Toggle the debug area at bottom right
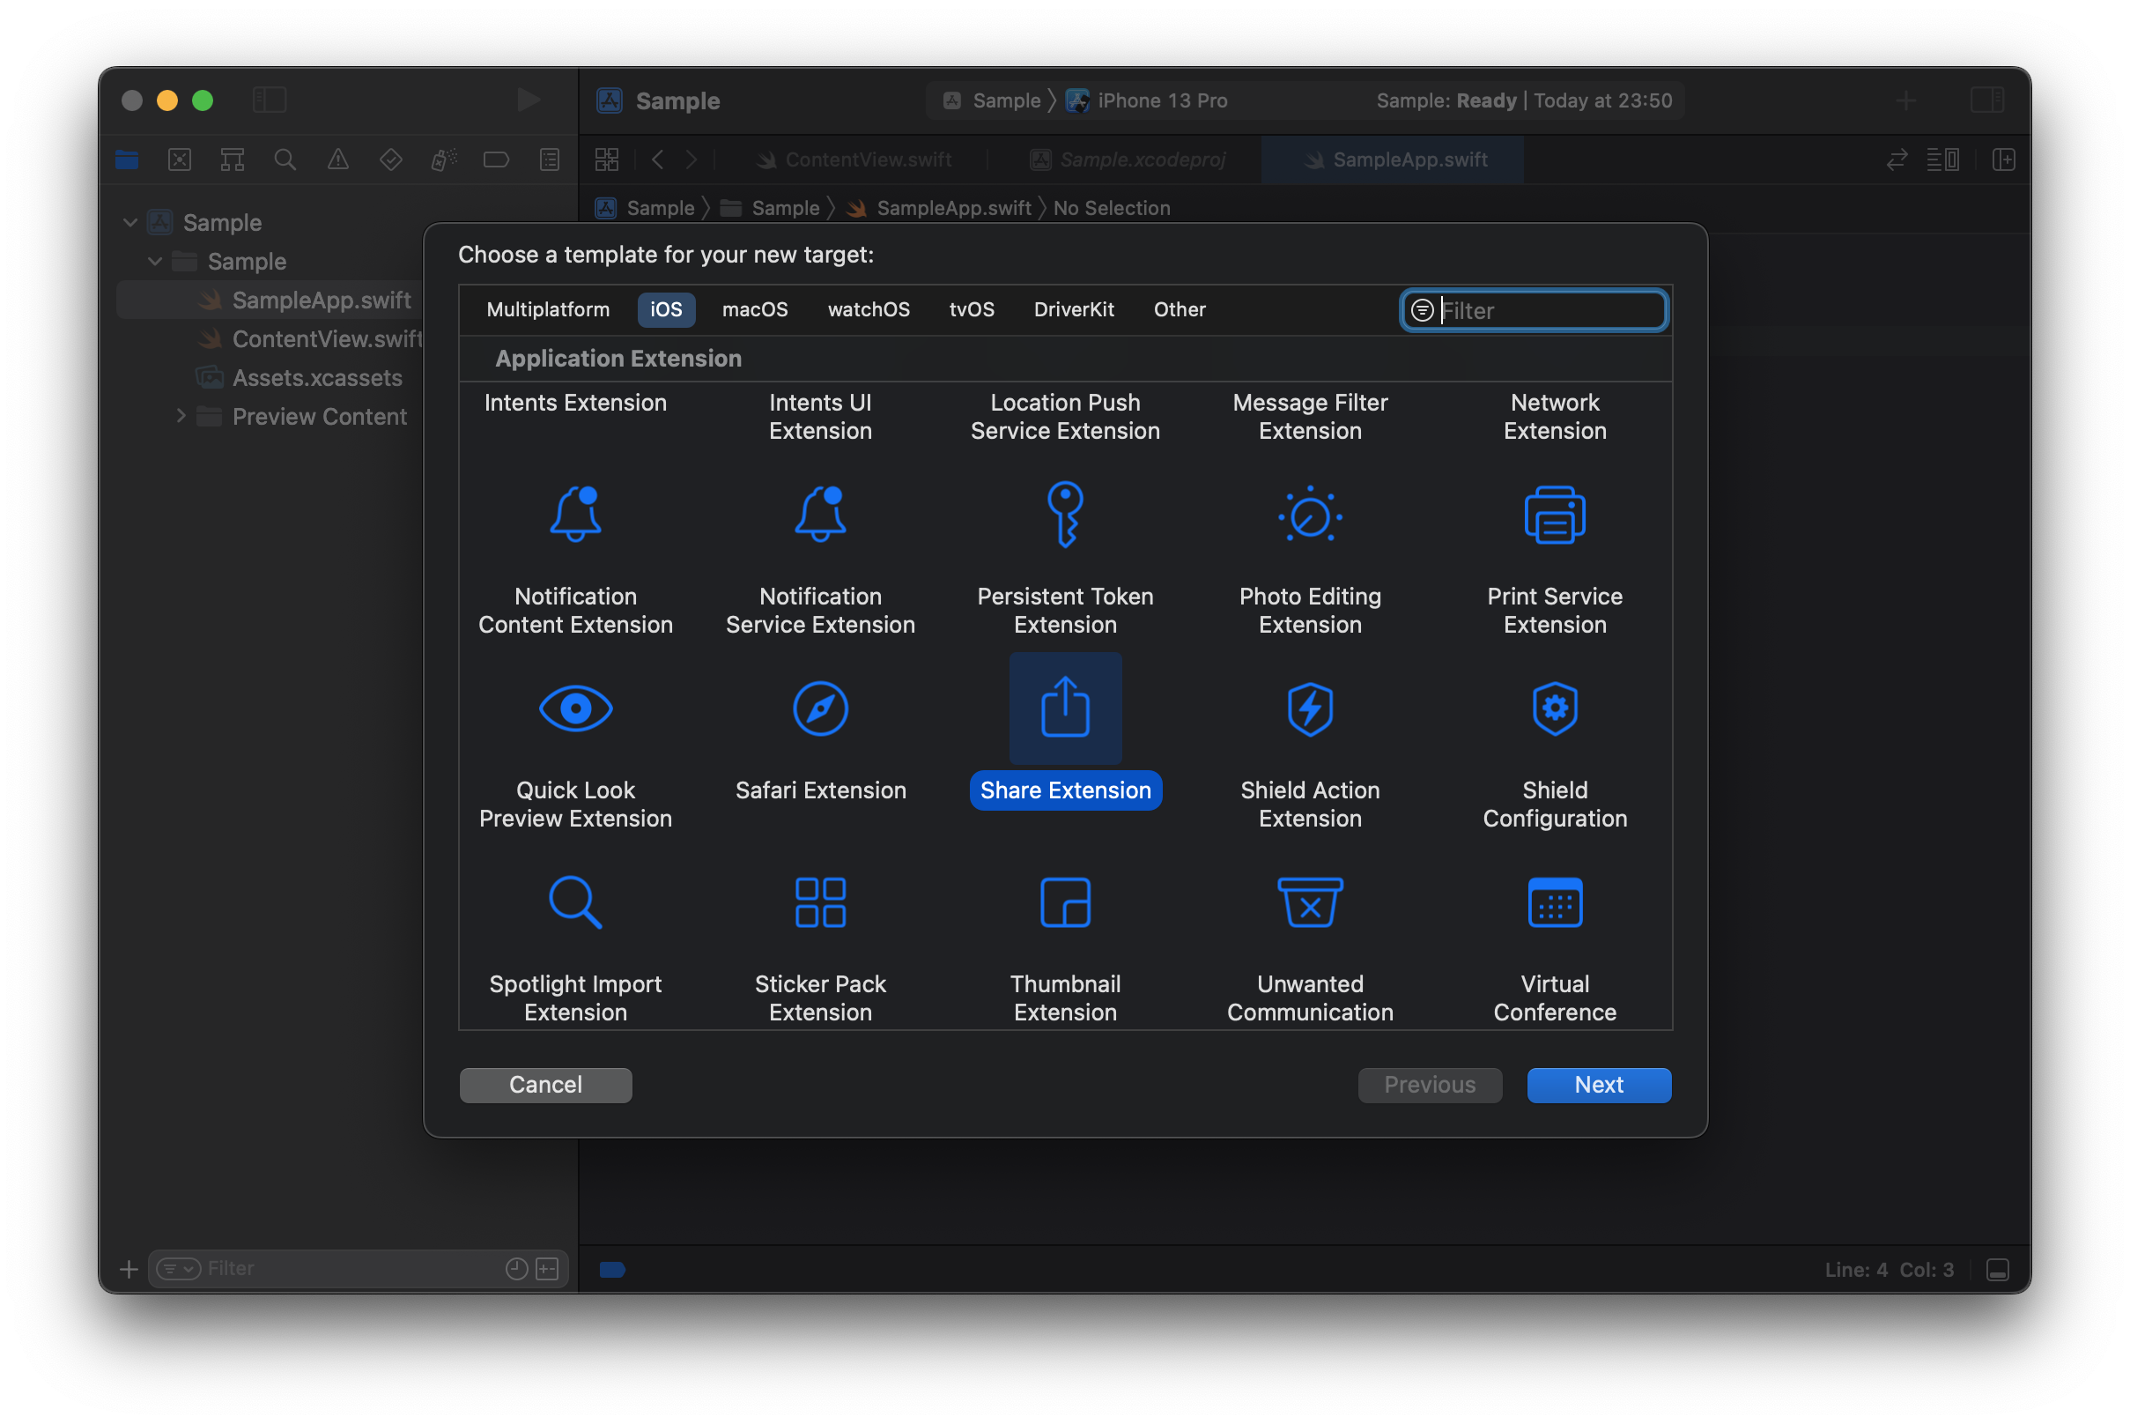This screenshot has width=2130, height=1424. click(1998, 1270)
